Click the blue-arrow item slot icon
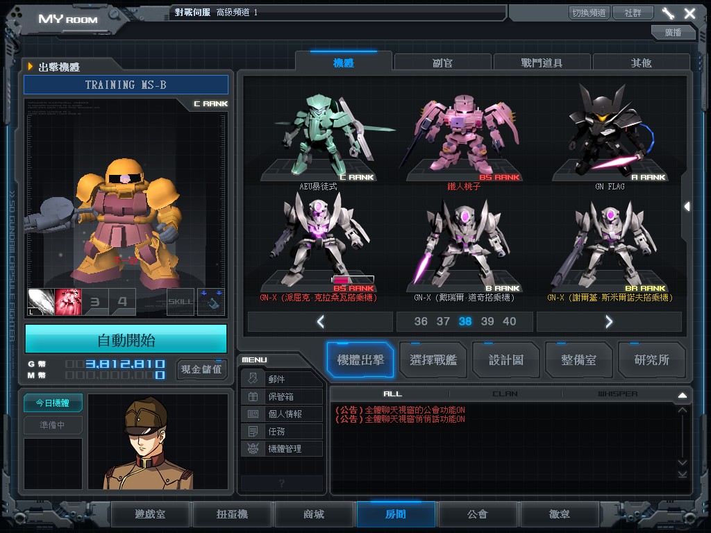 tap(211, 302)
